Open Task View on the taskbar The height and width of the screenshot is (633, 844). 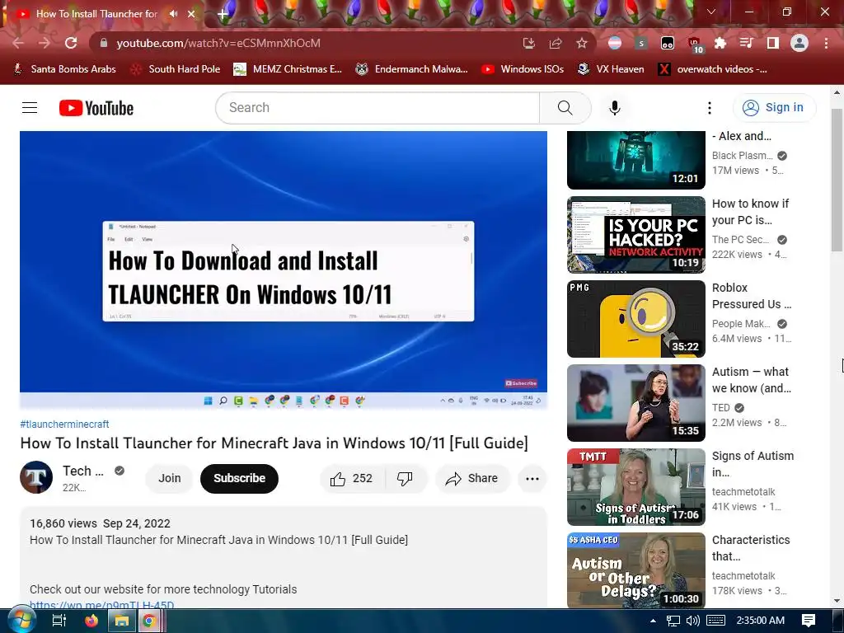coord(59,621)
